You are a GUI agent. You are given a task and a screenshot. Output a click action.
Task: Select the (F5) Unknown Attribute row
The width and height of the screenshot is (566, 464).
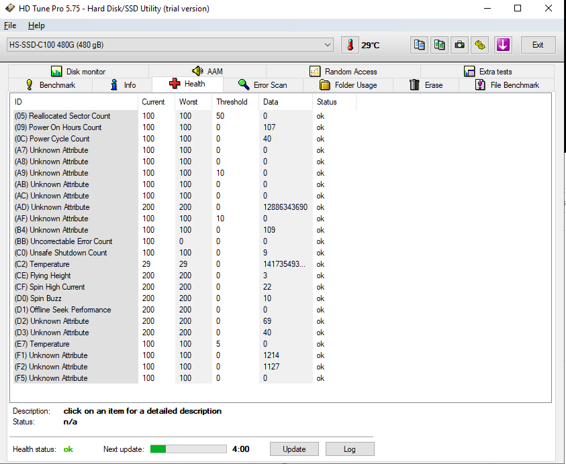[x=183, y=378]
